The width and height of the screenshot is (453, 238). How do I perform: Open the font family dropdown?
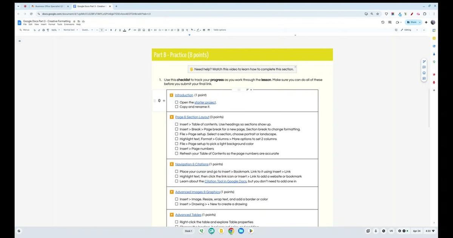87,30
